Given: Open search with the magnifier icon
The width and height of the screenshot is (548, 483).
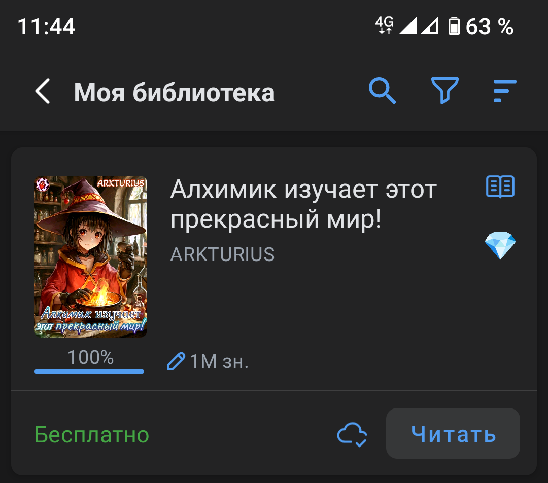Looking at the screenshot, I should click(383, 91).
